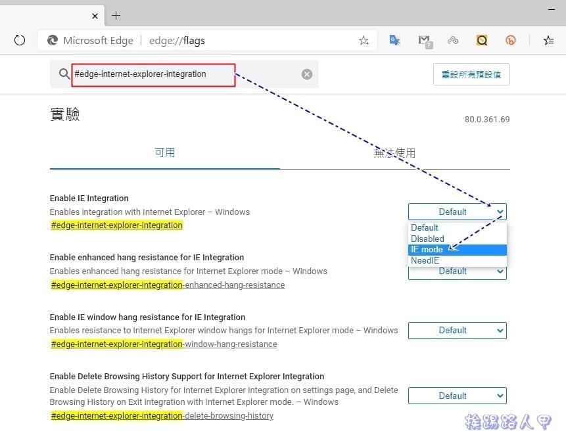
Task: Open a new tab with plus icon
Action: tap(116, 16)
